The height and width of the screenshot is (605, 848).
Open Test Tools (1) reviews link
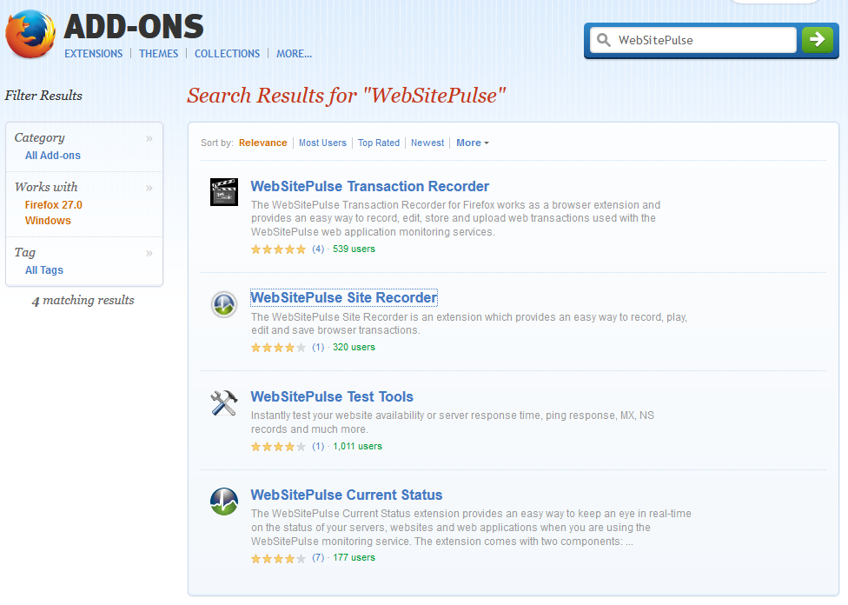point(318,447)
